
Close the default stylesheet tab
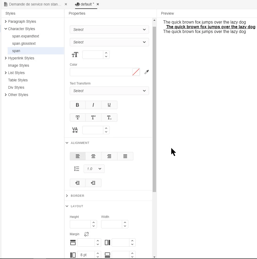tap(98, 4)
